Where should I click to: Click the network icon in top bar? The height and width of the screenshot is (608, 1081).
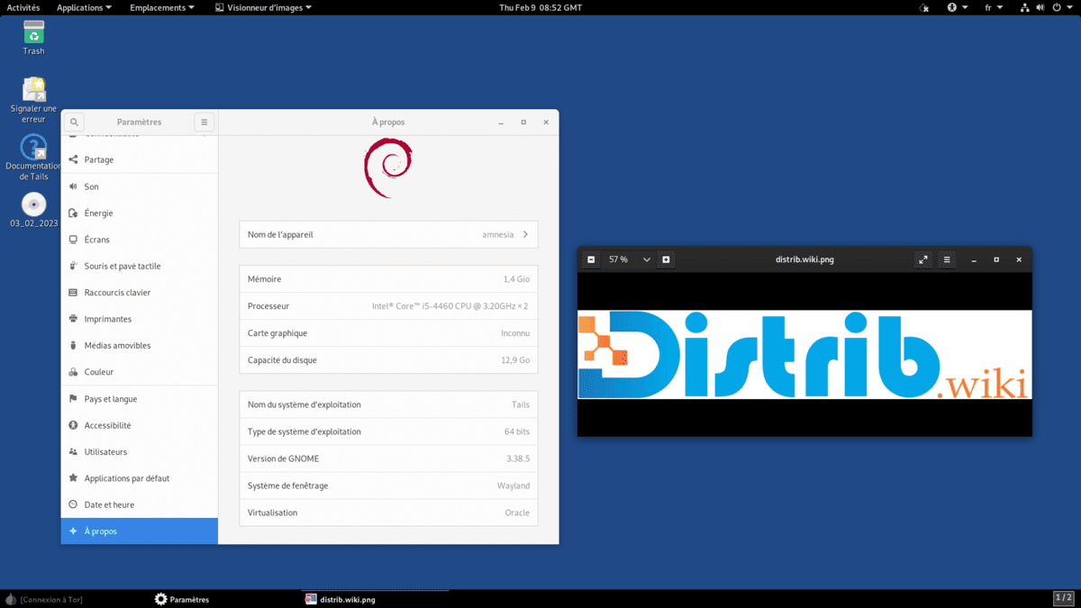pos(1025,7)
